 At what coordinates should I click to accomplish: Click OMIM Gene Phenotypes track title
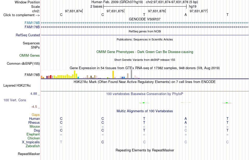tap(145, 52)
